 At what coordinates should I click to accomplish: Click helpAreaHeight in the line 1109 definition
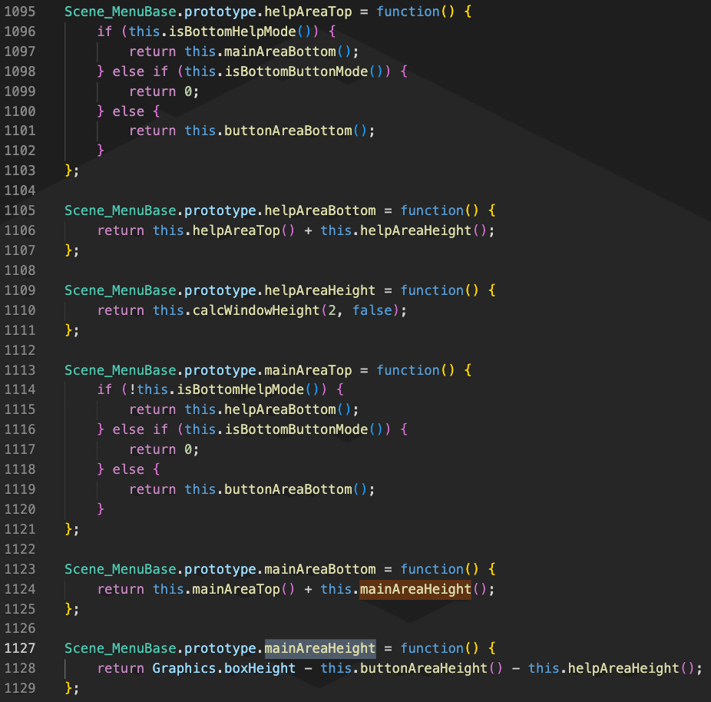click(319, 290)
